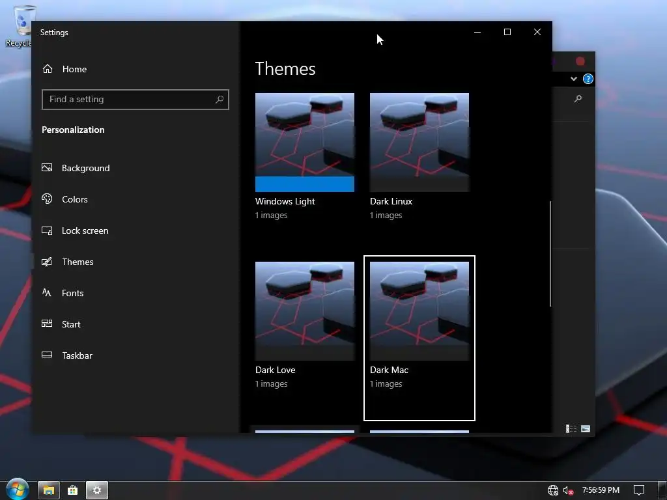Open network status tray icon
667x500 pixels.
(x=553, y=490)
